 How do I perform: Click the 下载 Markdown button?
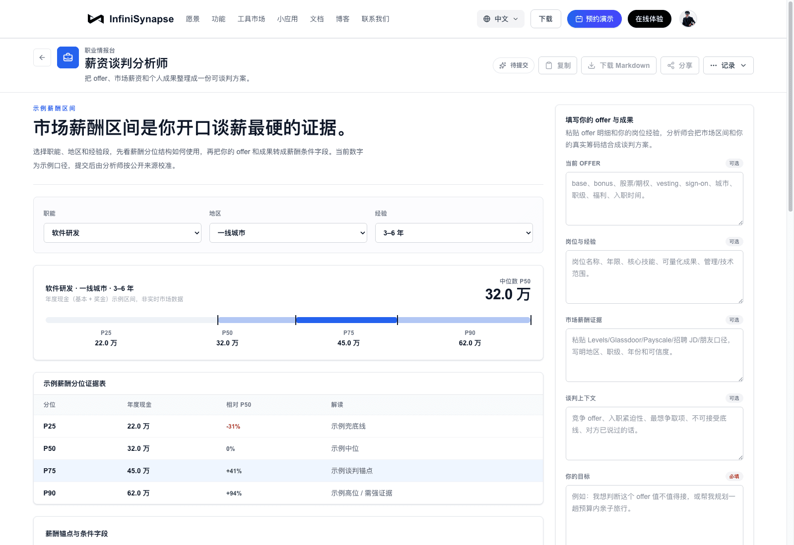click(x=619, y=65)
